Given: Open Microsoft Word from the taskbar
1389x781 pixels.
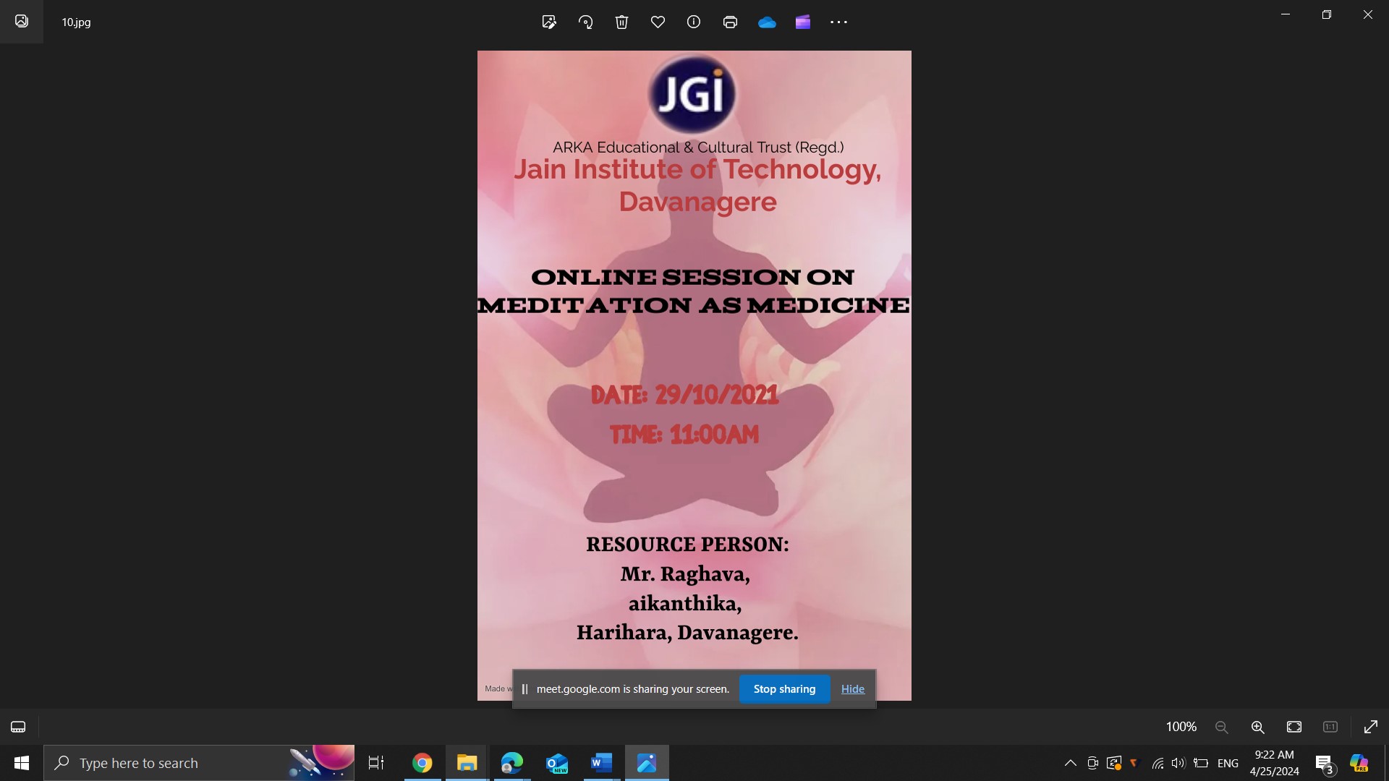Looking at the screenshot, I should (x=602, y=763).
